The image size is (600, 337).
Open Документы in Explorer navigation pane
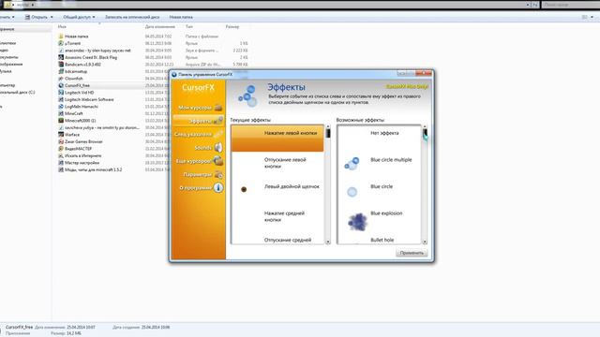[9, 57]
